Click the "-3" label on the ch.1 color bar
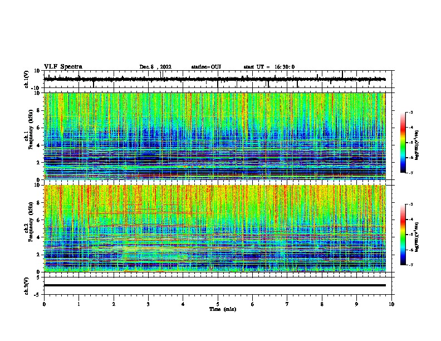The height and width of the screenshot is (341, 441). point(410,112)
